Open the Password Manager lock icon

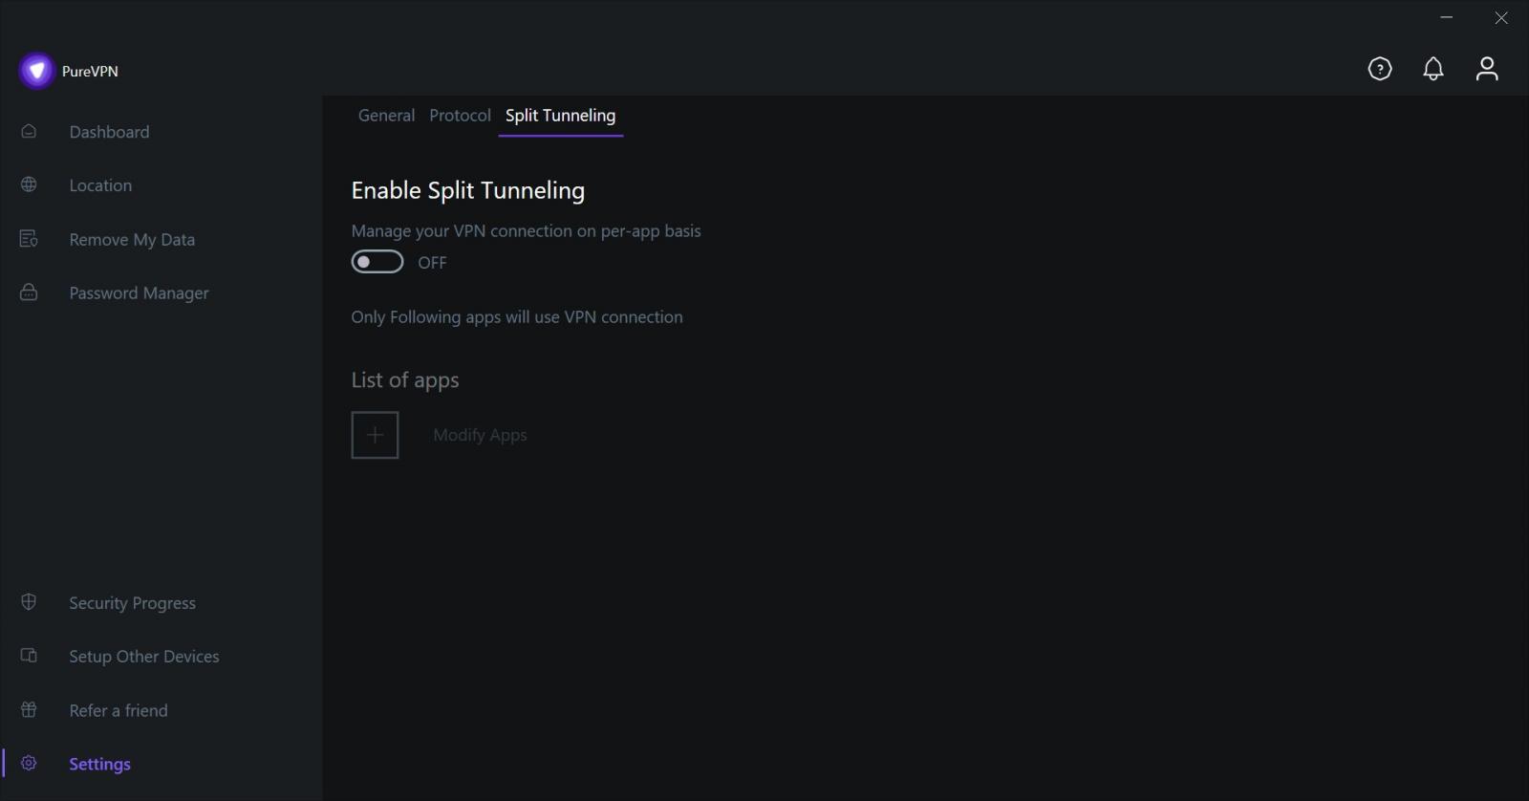coord(28,292)
